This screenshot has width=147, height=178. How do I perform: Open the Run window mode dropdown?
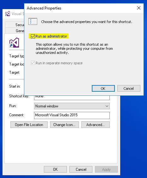click(72, 106)
